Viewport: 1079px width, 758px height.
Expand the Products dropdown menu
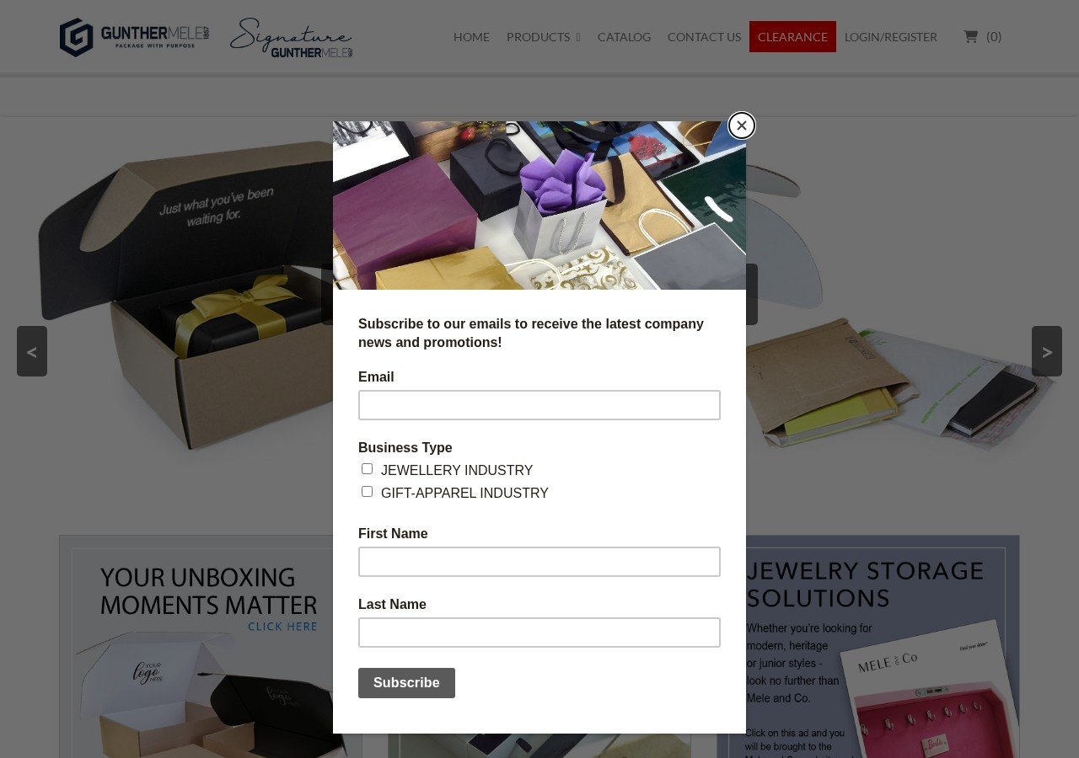543,37
